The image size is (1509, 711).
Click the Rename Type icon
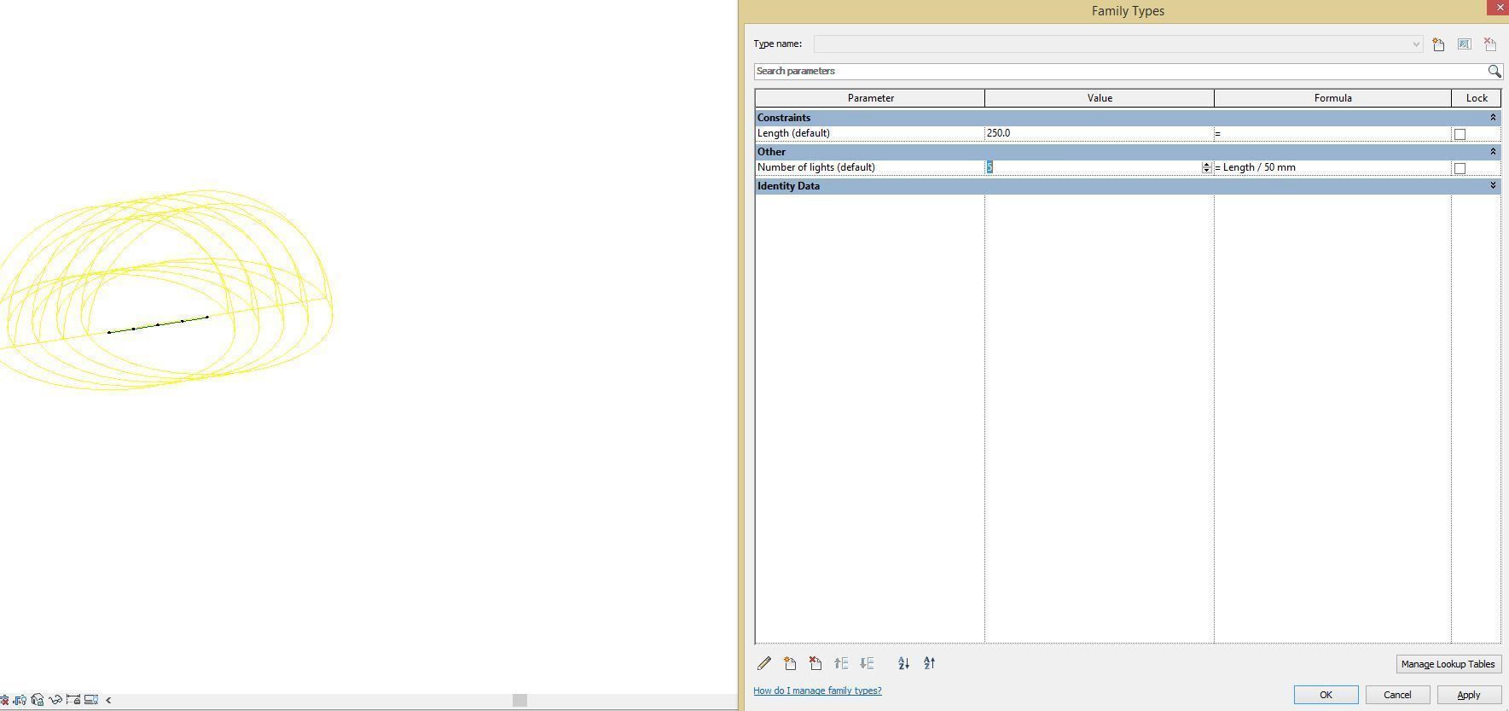[x=1464, y=44]
